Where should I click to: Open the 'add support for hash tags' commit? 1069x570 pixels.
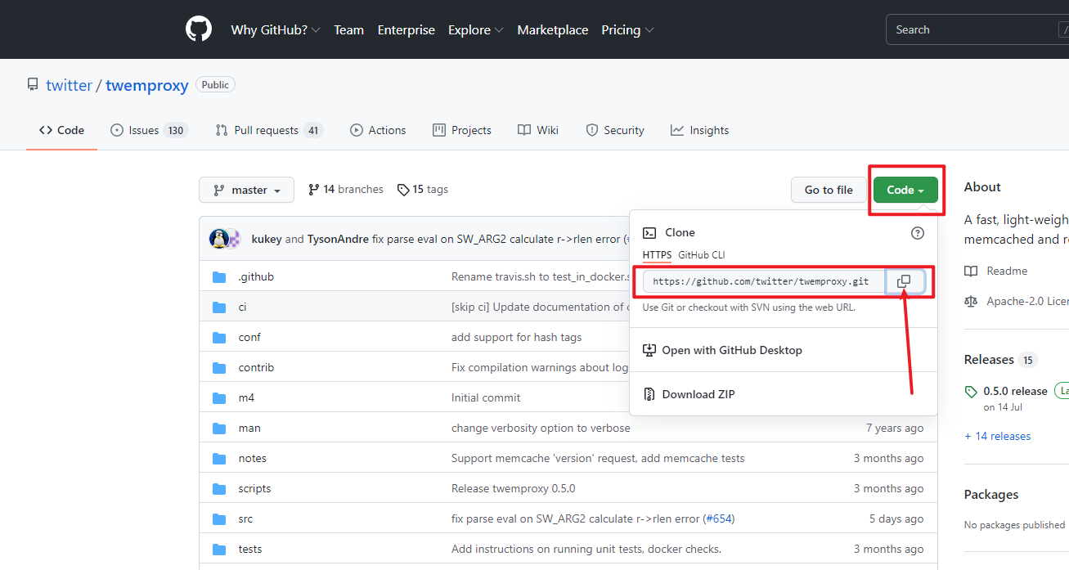pos(517,337)
